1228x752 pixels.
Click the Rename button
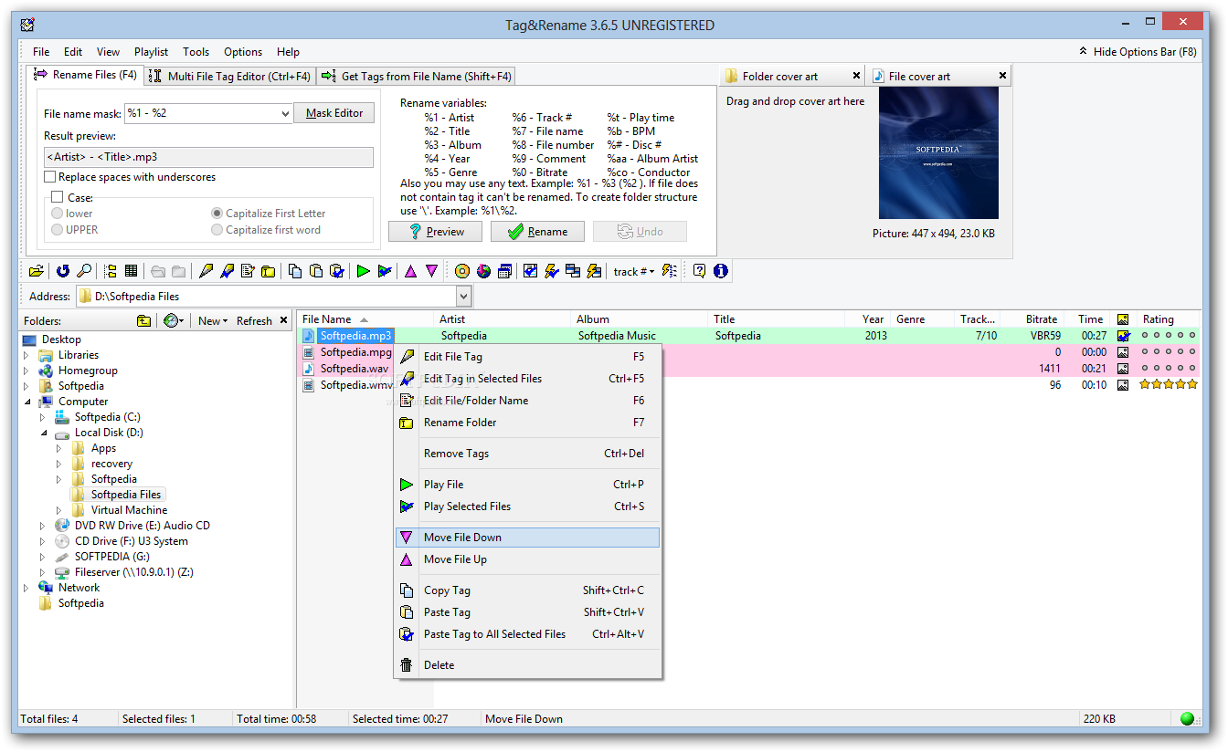tap(537, 232)
